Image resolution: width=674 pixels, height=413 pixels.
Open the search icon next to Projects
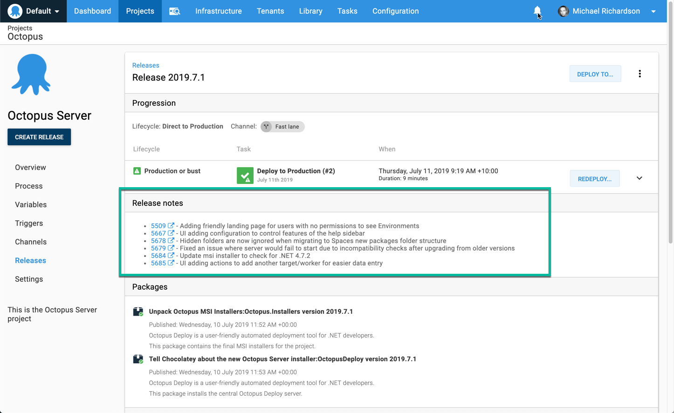coord(174,11)
